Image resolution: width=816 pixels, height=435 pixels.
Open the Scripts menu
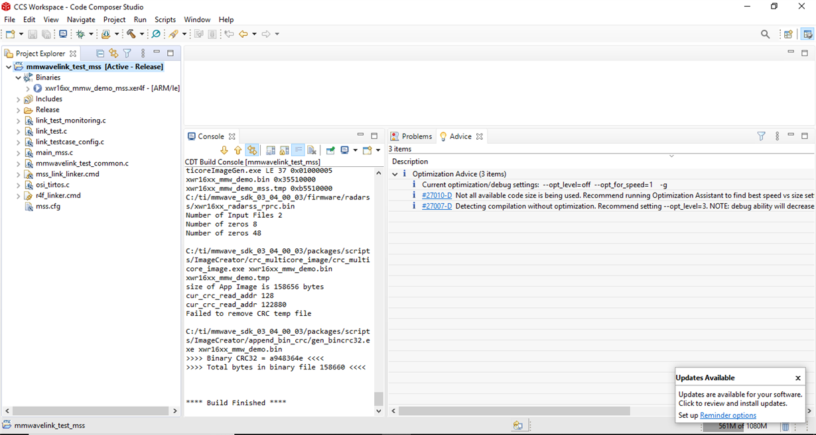click(x=165, y=20)
